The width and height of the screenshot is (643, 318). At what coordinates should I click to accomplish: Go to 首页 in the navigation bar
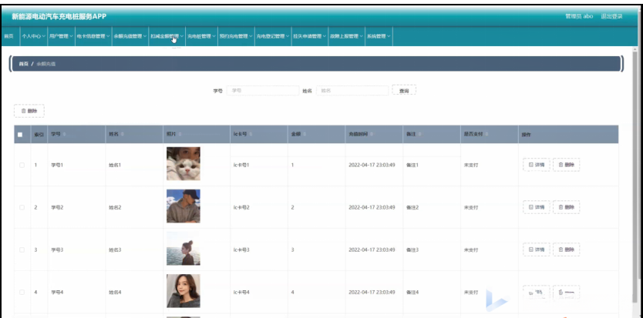(9, 36)
